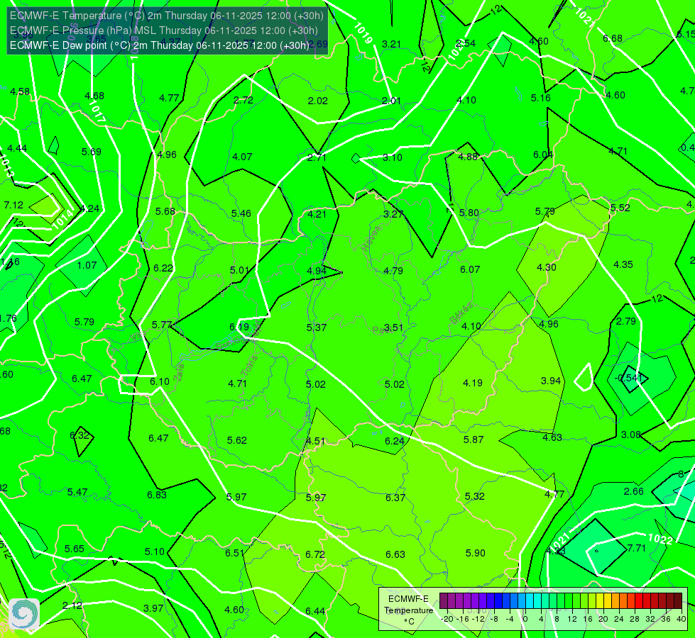The width and height of the screenshot is (695, 638).
Task: Click the 1.07 value on the map
Action: (x=87, y=265)
